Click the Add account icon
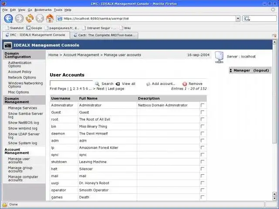 148,84
